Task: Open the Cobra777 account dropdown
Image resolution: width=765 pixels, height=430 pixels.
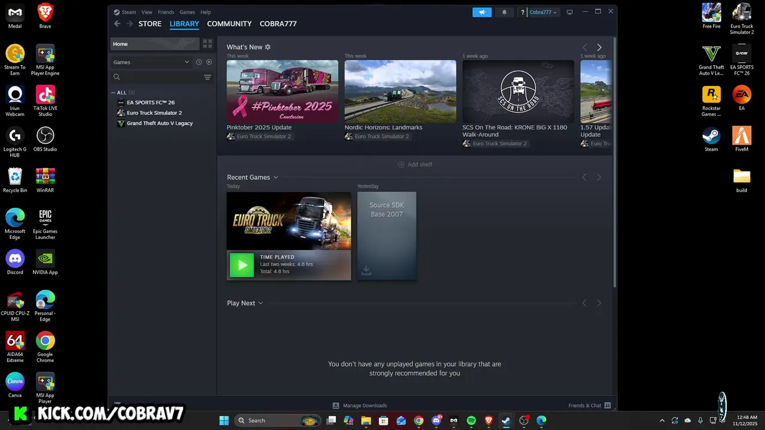Action: coord(543,12)
